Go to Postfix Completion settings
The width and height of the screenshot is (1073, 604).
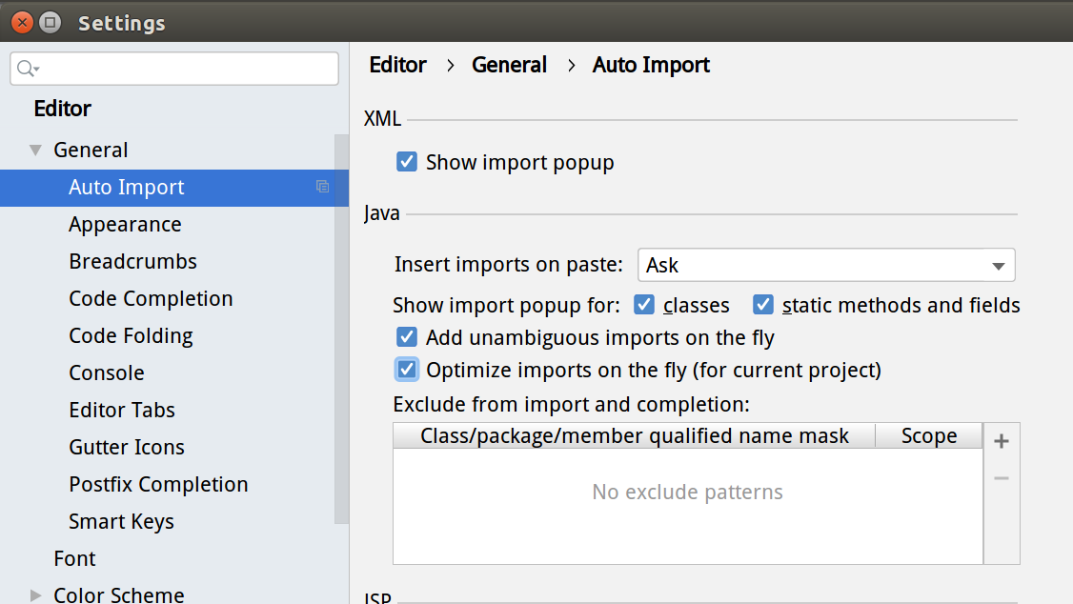[x=158, y=484]
